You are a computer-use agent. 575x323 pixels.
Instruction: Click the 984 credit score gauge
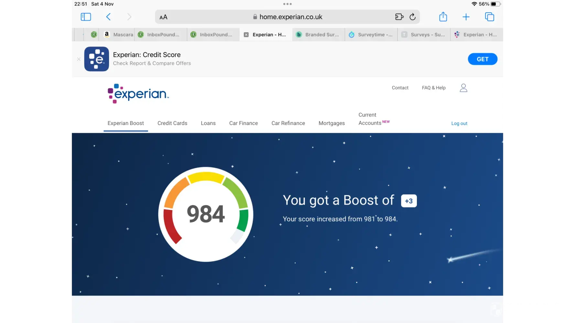pyautogui.click(x=206, y=214)
